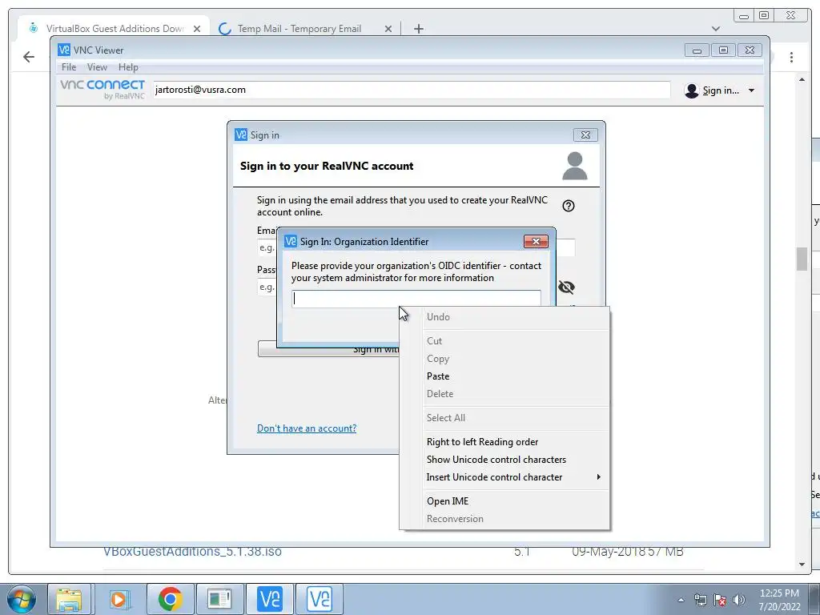This screenshot has width=820, height=615.
Task: Open the Sign in dropdown arrow
Action: click(751, 90)
